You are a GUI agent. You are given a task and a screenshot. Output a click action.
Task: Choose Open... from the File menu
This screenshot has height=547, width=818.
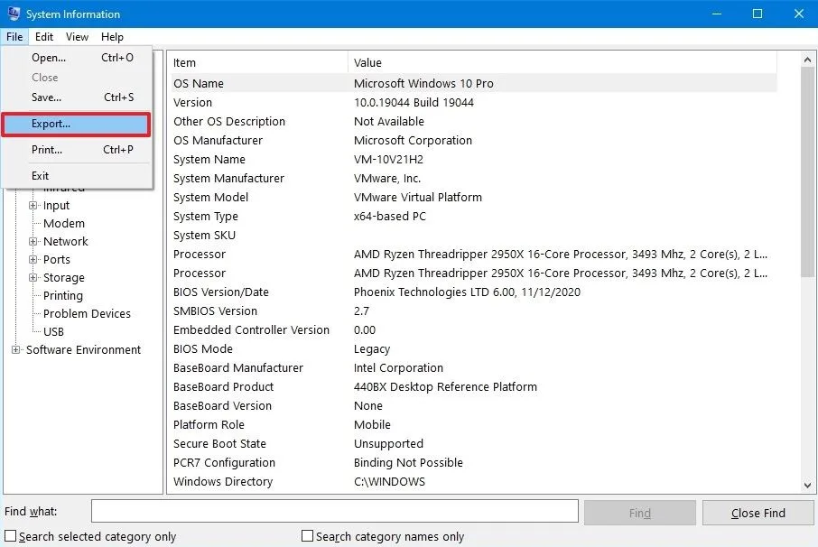click(77, 58)
